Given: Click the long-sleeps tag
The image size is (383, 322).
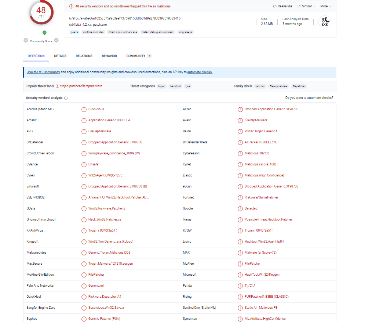Looking at the screenshot, I should coord(185,32).
